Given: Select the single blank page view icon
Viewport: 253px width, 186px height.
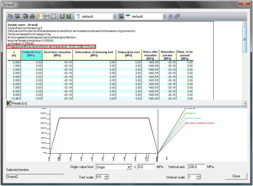Looking at the screenshot, I should tap(53, 16).
